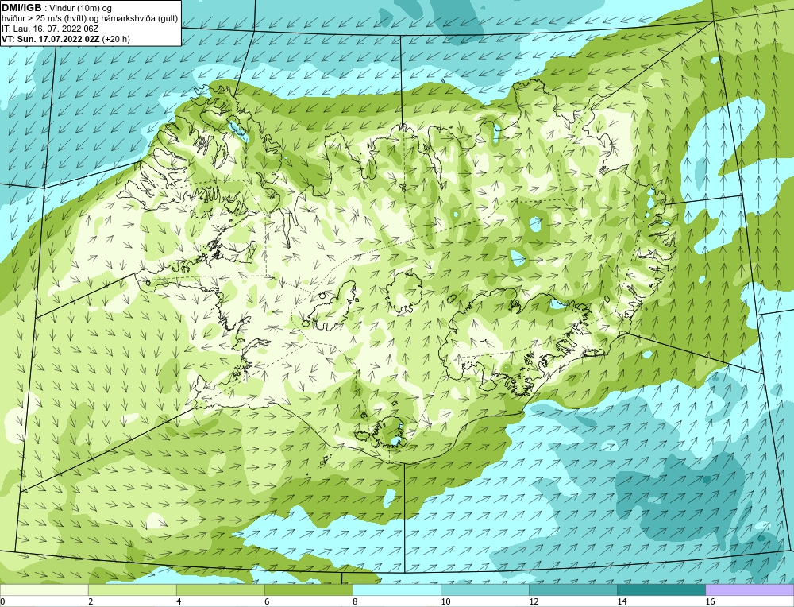Click the 2–4 m/s light green legend swatch
This screenshot has width=794, height=607.
pyautogui.click(x=132, y=590)
